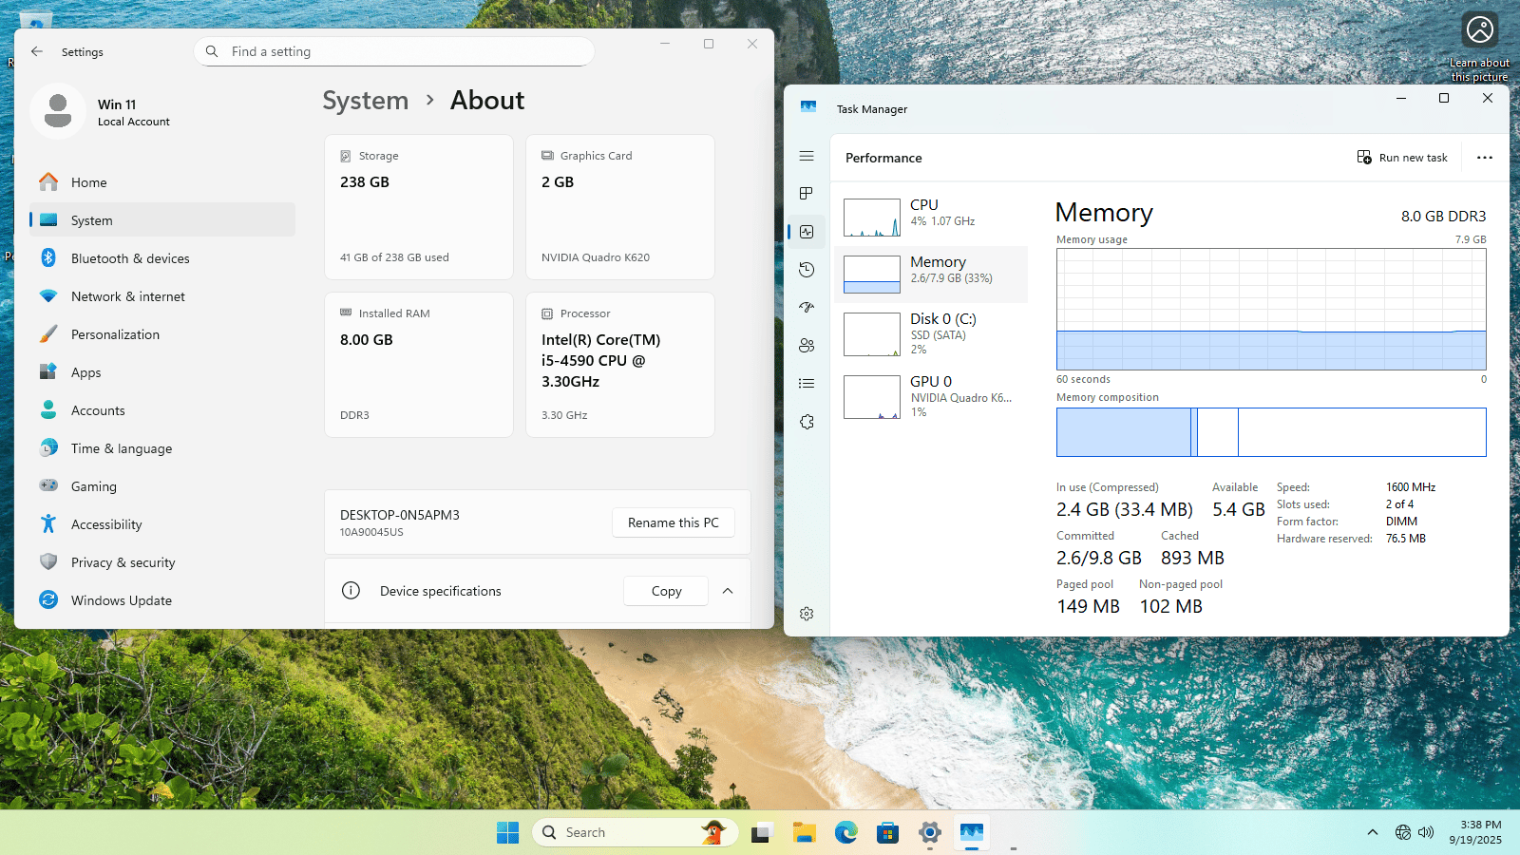Open the Details page icon
The width and height of the screenshot is (1520, 855).
[x=807, y=384]
